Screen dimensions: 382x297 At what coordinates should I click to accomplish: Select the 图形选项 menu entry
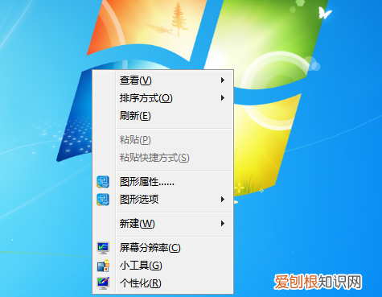162,200
